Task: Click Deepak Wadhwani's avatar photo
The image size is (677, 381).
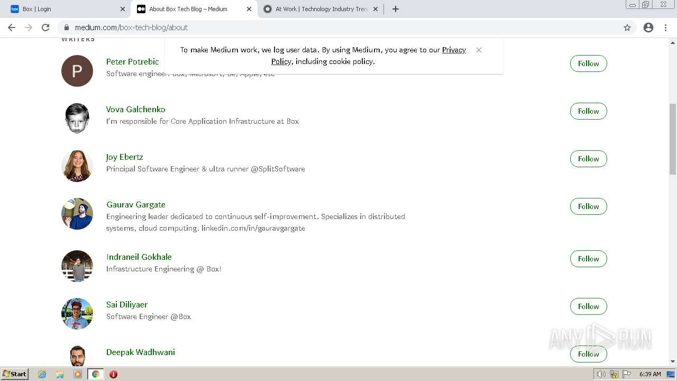Action: (x=77, y=356)
